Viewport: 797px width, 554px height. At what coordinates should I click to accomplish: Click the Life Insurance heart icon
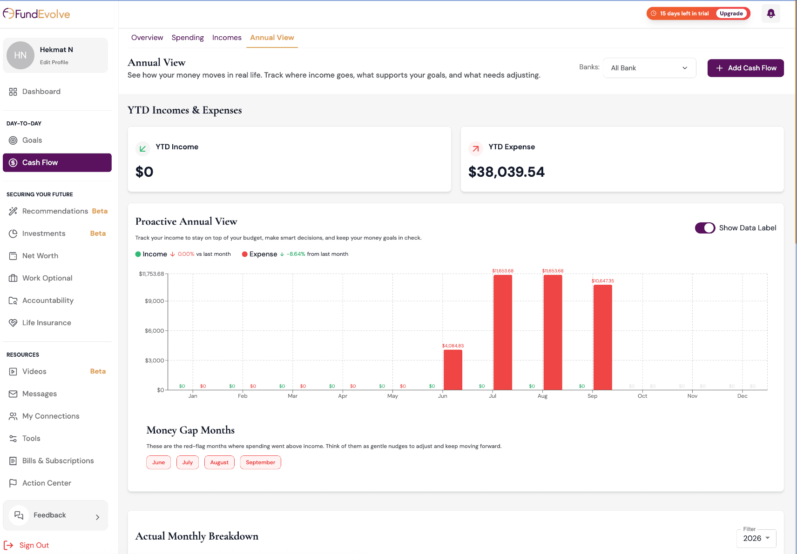point(13,323)
